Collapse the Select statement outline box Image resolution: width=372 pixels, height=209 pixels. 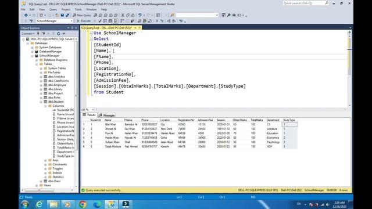(x=91, y=39)
